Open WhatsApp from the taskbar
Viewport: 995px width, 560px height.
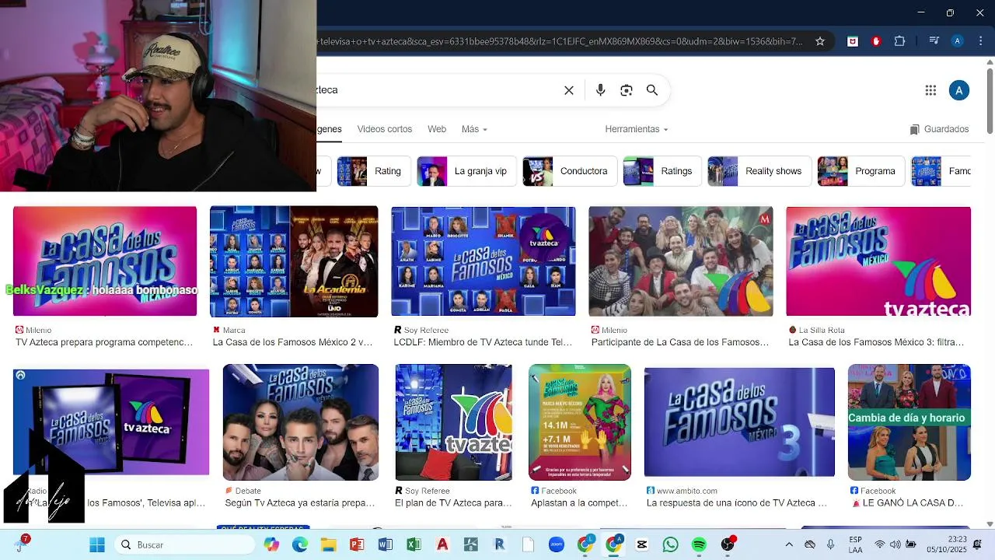tap(670, 544)
